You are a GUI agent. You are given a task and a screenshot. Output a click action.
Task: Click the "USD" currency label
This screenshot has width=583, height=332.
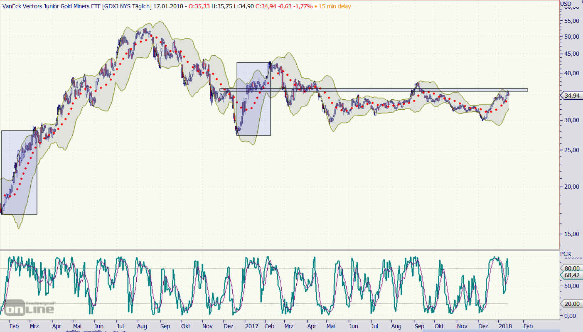point(566,4)
